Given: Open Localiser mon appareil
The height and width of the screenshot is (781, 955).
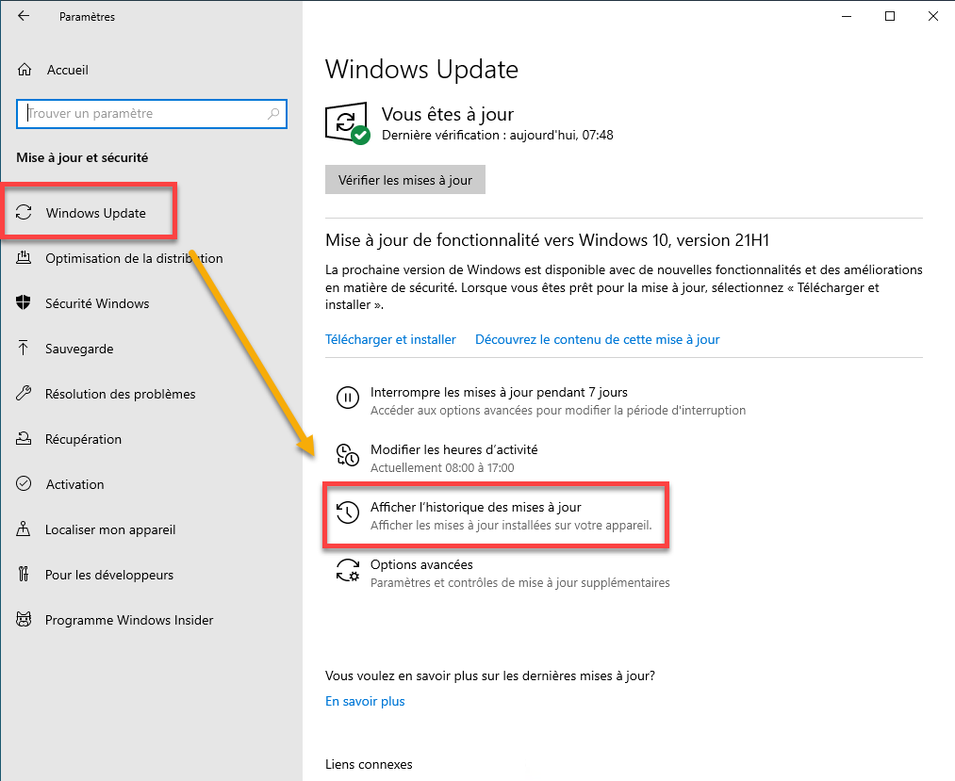Looking at the screenshot, I should 110,529.
